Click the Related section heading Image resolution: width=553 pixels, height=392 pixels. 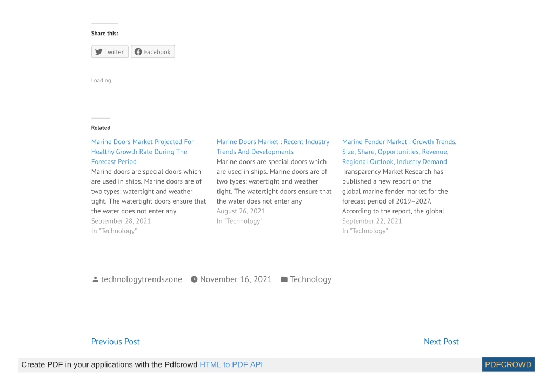[101, 128]
